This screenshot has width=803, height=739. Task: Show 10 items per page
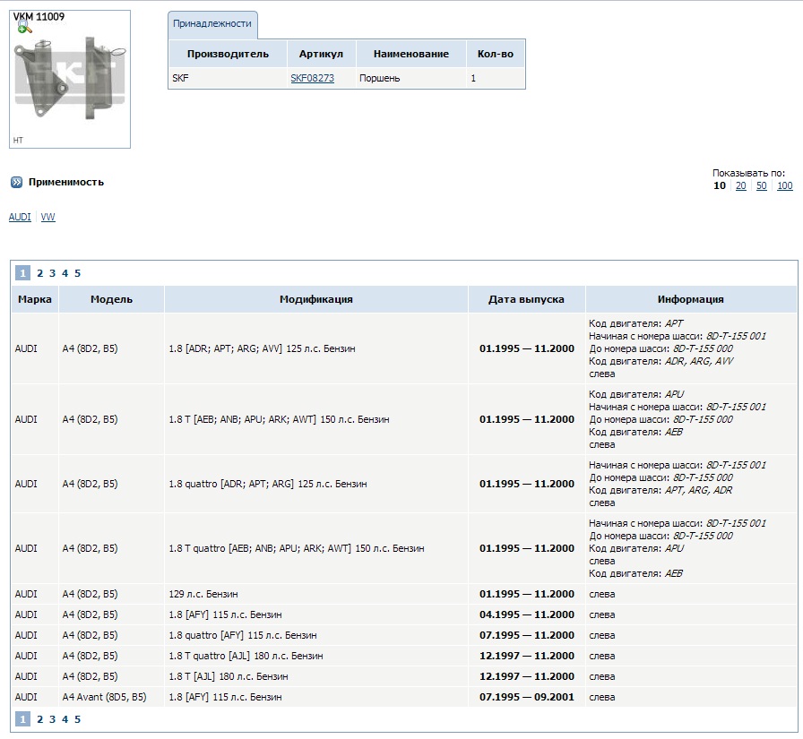720,185
